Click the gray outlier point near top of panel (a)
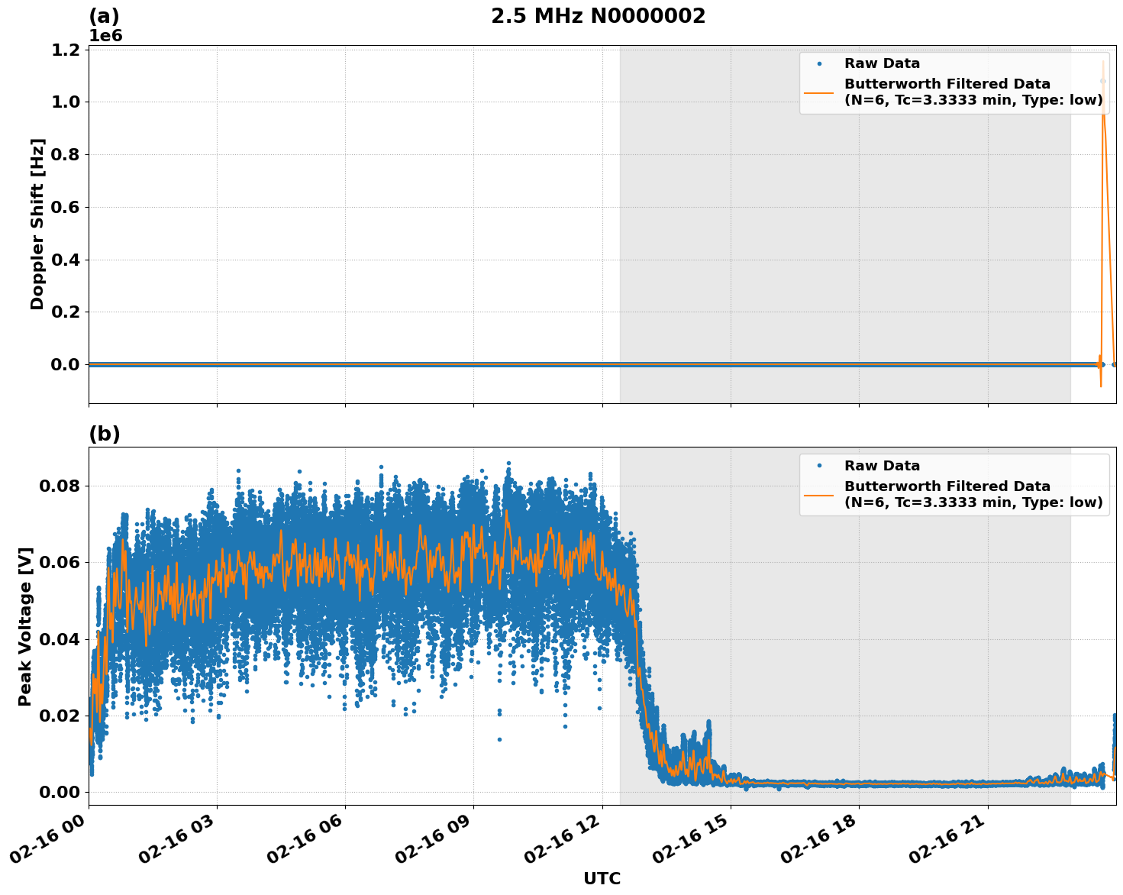 coord(1102,79)
